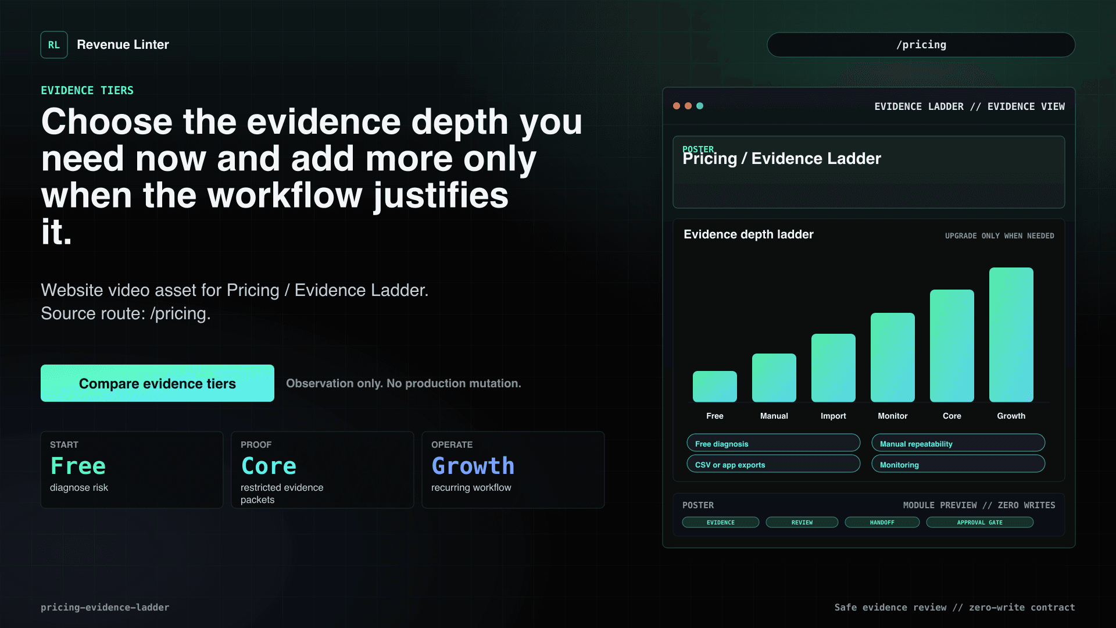
Task: Click the EVIDENCE TIERS eyebrow label
Action: [x=87, y=90]
